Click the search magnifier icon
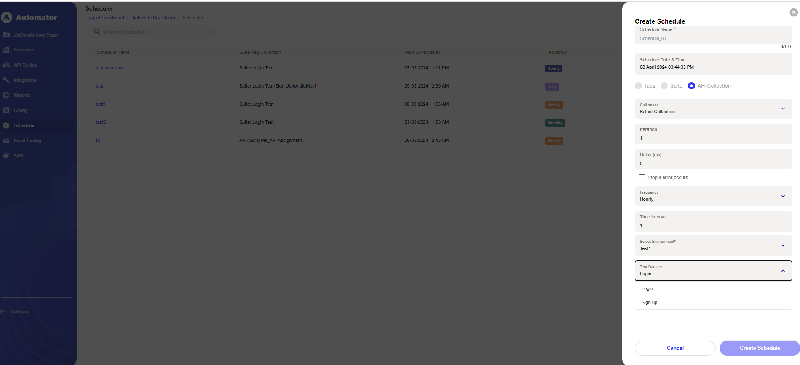The image size is (800, 365). click(x=97, y=32)
